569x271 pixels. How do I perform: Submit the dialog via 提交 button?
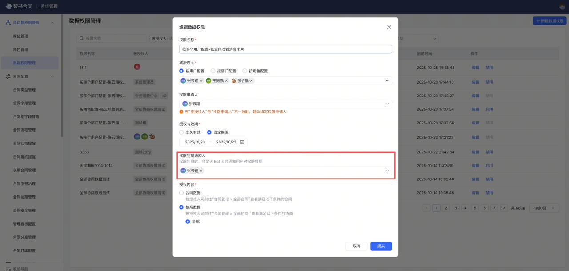(381, 246)
